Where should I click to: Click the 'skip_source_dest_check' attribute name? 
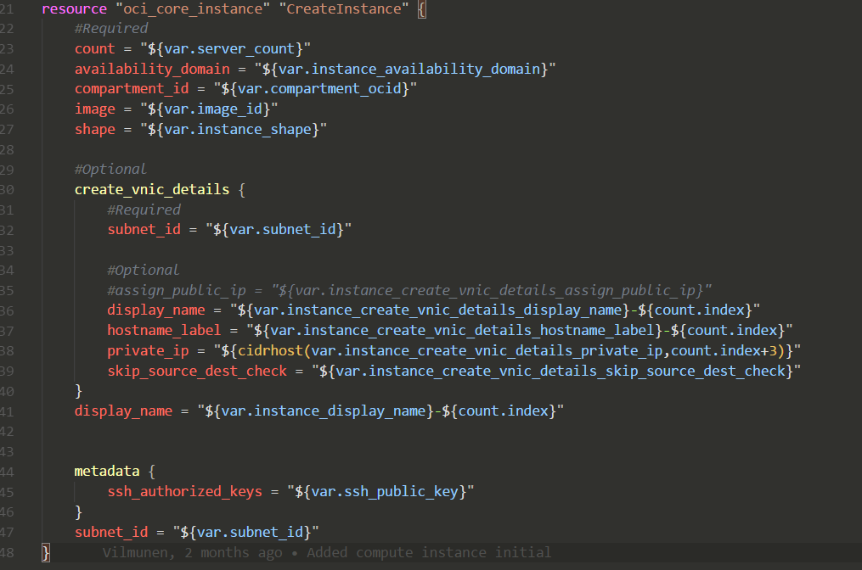tap(197, 371)
